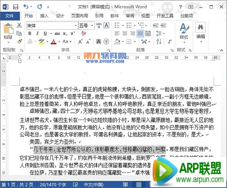Open Word Help question mark
The width and height of the screenshot is (227, 188).
180,7
